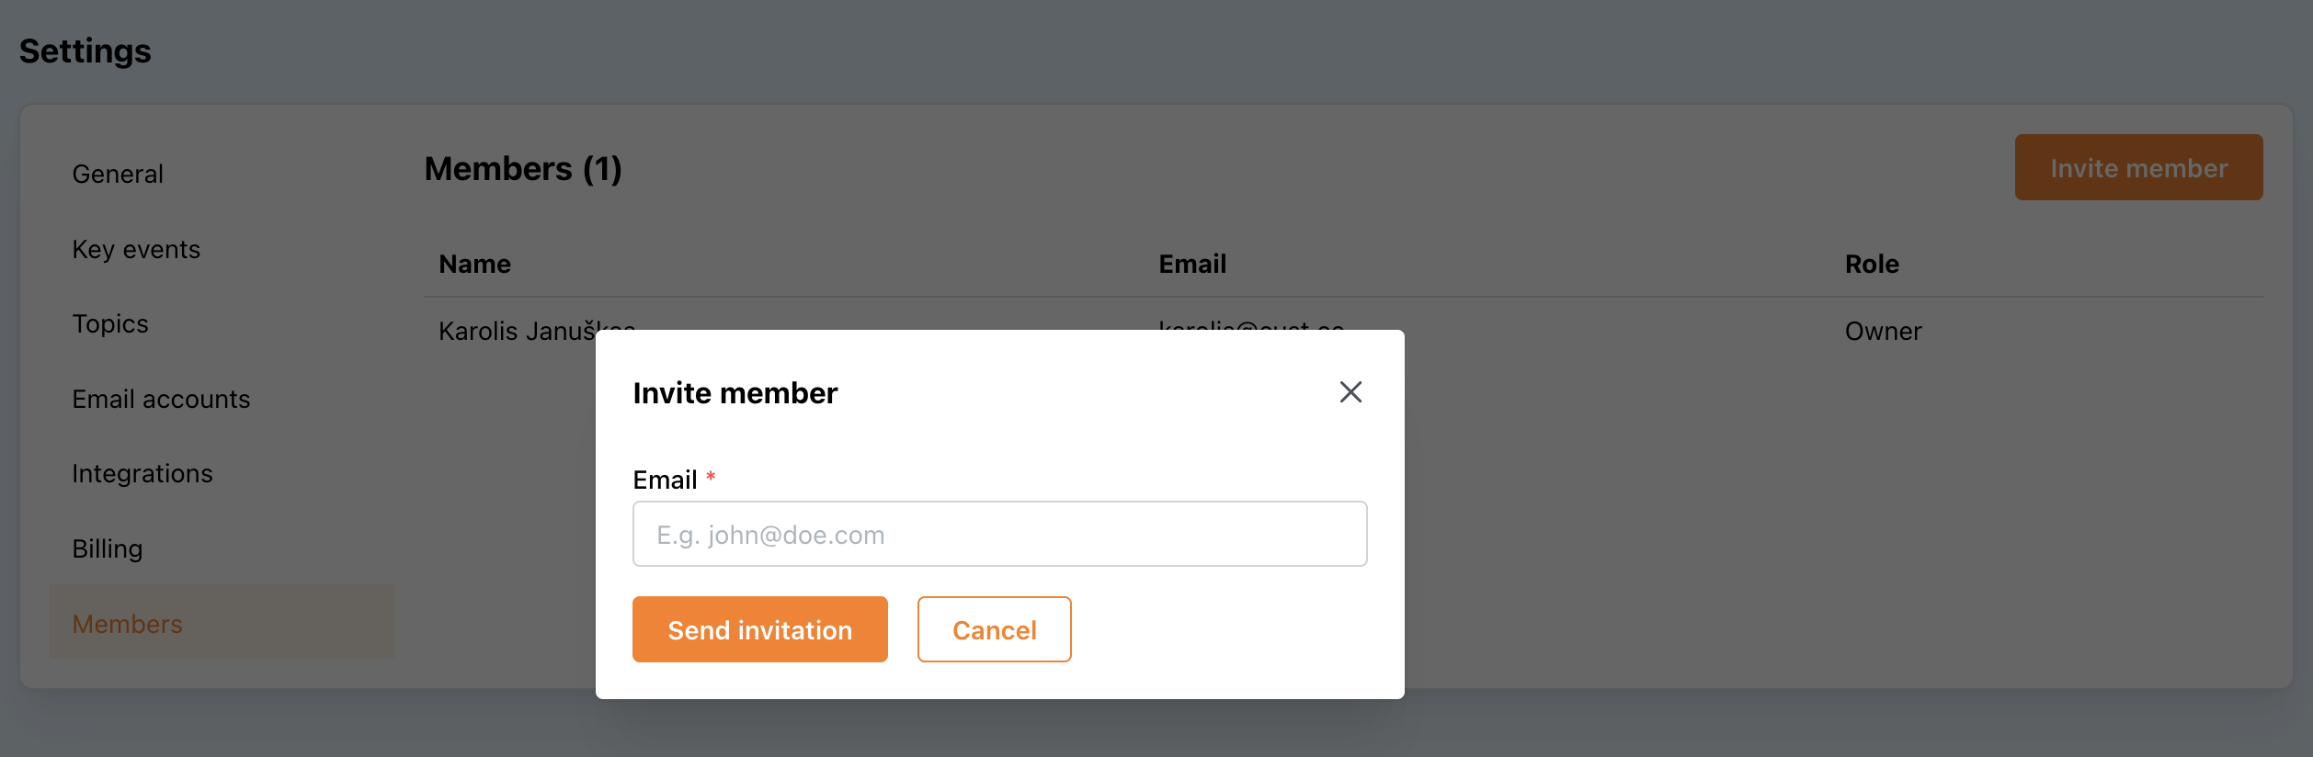Click the Email column header

1192,264
